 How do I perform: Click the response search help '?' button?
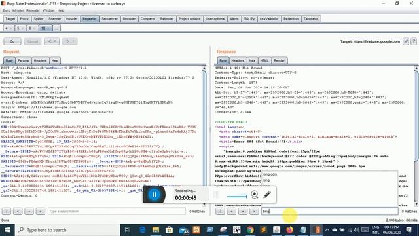pos(220,211)
